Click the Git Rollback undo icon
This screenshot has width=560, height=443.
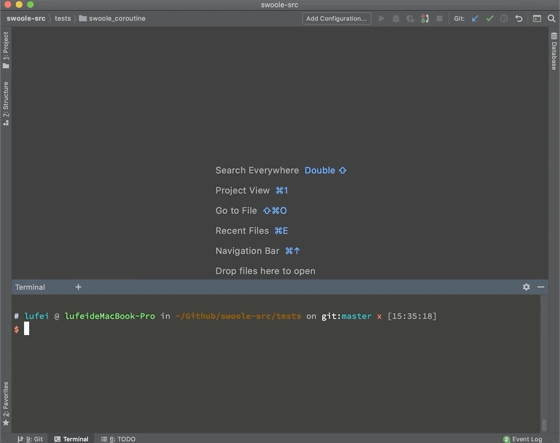click(519, 18)
